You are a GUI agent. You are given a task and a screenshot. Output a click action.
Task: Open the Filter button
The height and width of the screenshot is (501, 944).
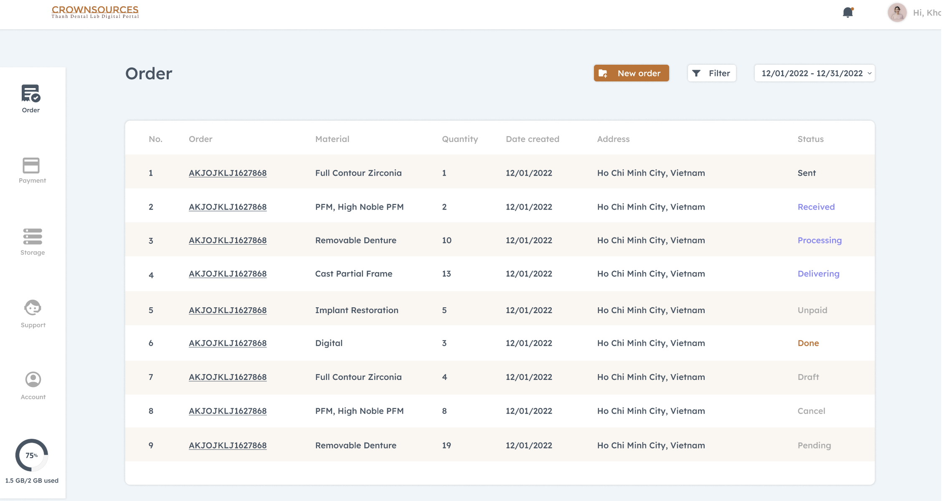click(x=712, y=73)
